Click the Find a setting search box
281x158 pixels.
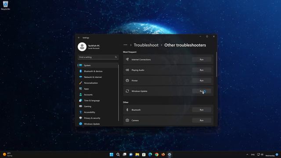tap(98, 57)
